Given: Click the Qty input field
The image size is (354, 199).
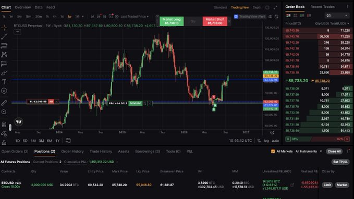Looking at the screenshot, I should point(193,21).
